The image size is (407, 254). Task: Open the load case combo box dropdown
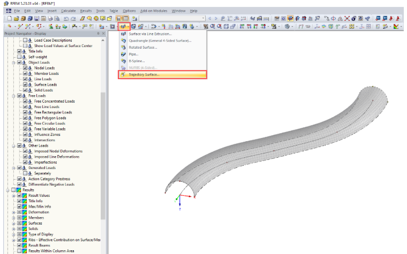pyautogui.click(x=203, y=18)
